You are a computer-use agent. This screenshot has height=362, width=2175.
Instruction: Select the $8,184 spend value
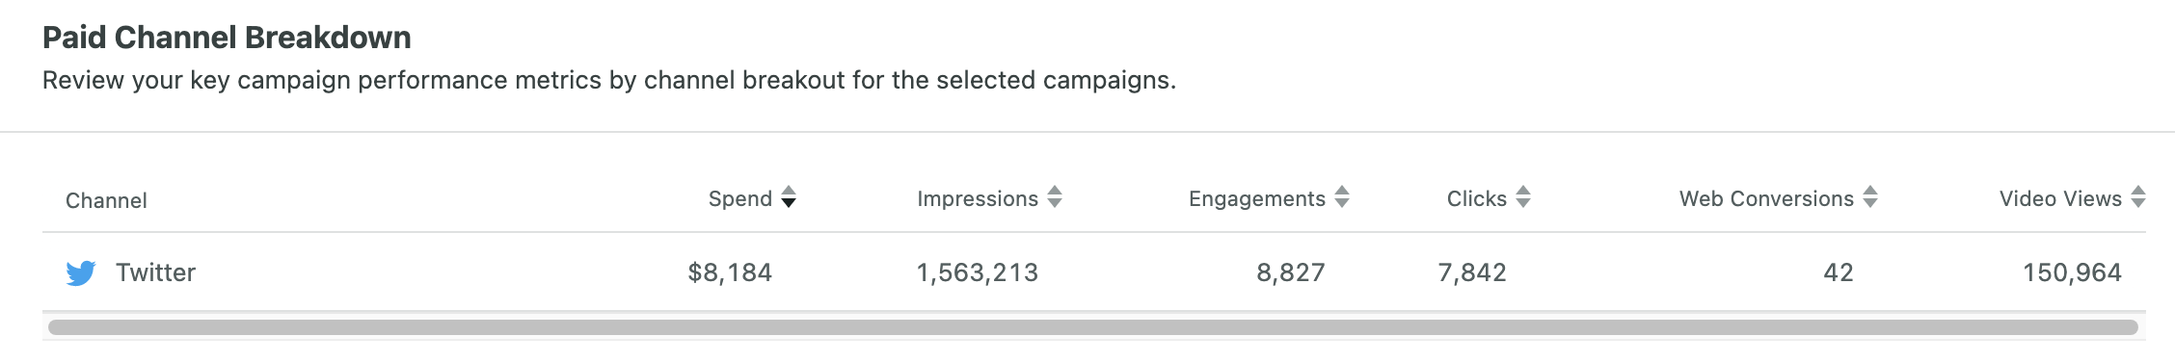coord(730,272)
